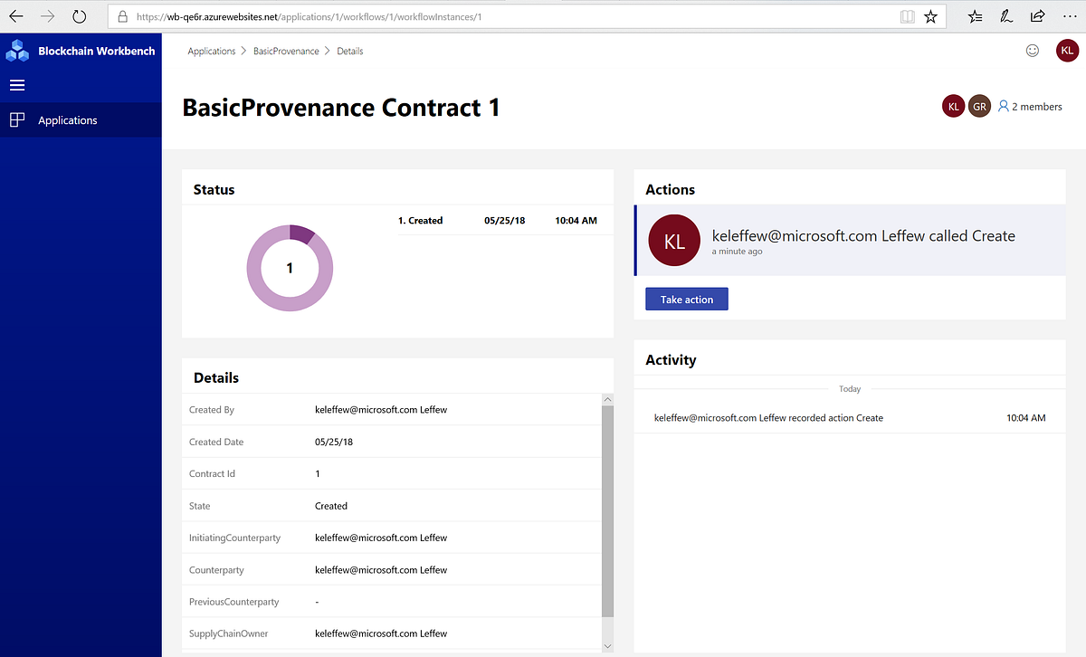Click the Make a Web Note pen icon
This screenshot has height=657, width=1086.
click(x=1006, y=15)
